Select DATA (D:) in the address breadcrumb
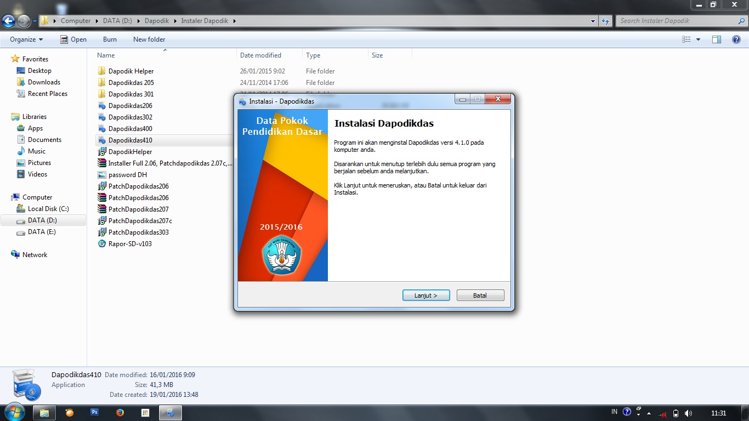 117,21
